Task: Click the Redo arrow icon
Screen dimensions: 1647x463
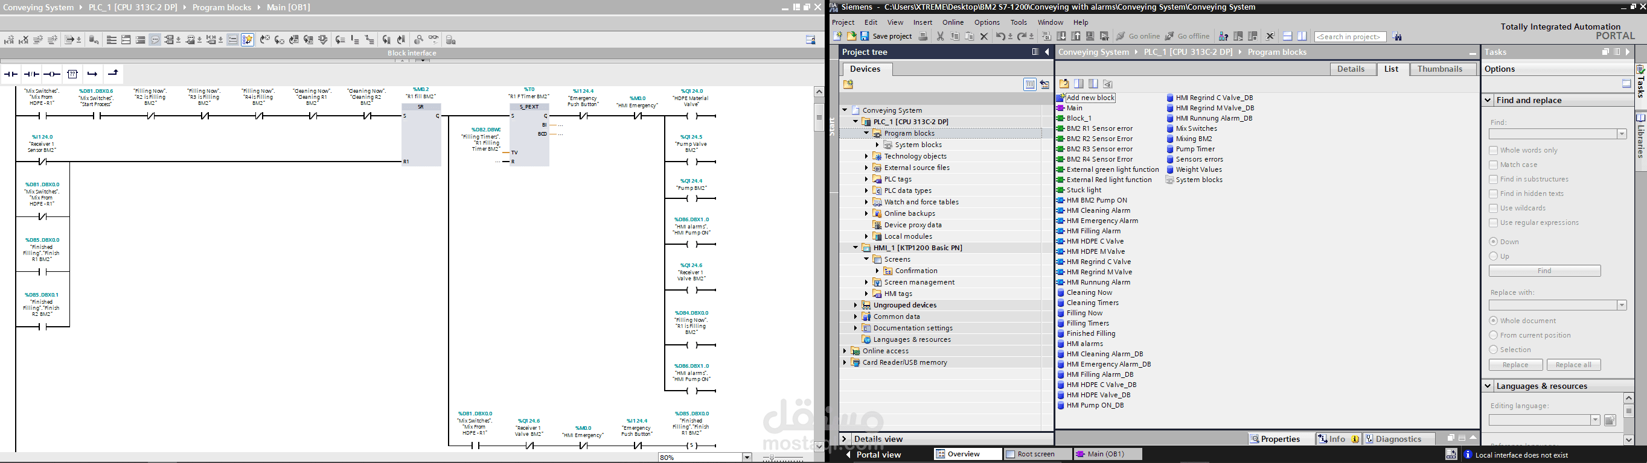Action: coord(1022,36)
